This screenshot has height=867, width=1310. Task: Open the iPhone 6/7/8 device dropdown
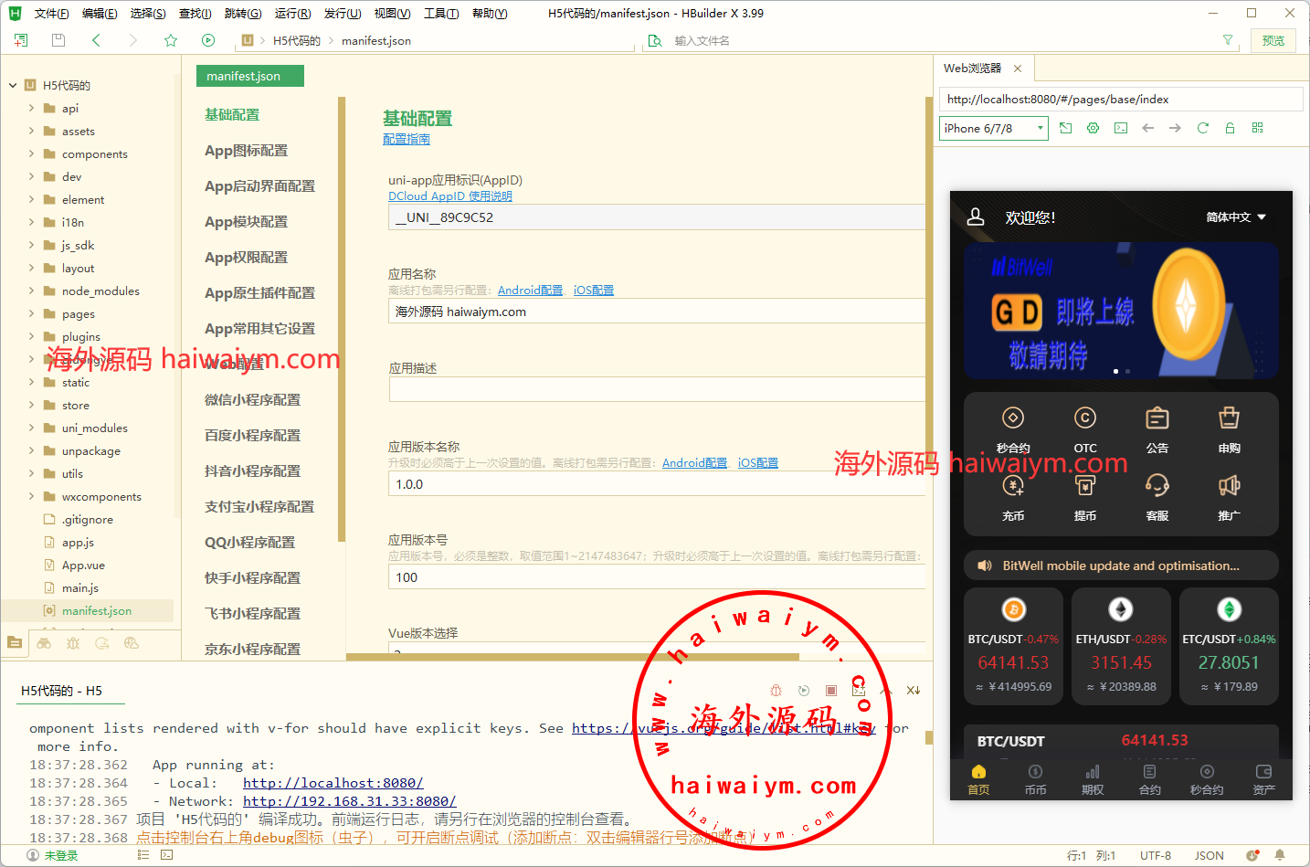(x=993, y=129)
